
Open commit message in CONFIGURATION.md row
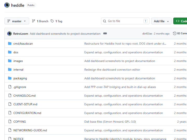(124, 113)
